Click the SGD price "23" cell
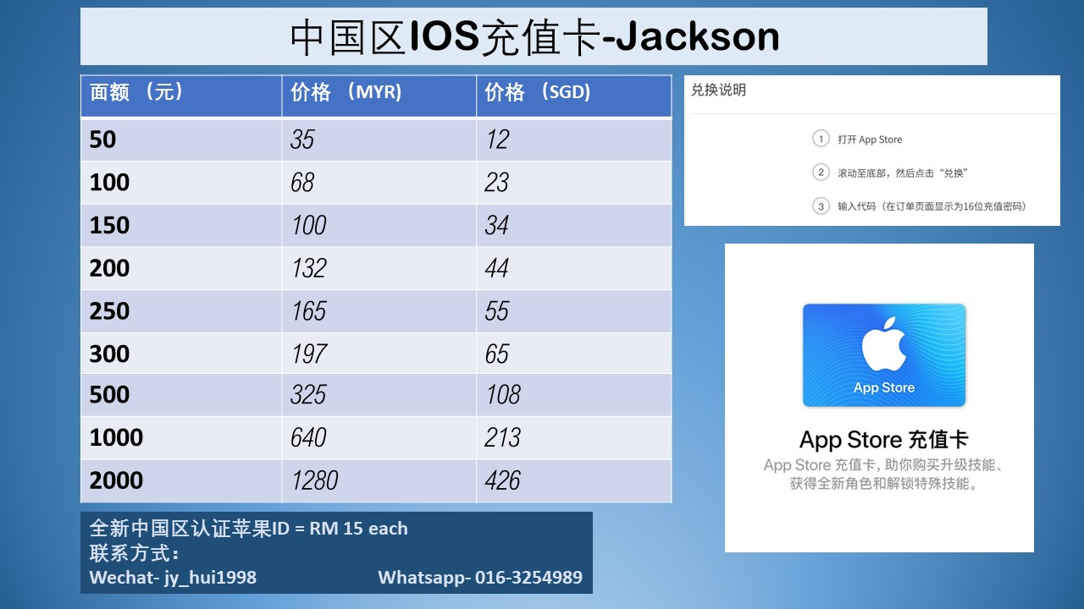Screen dimensions: 1084x609 (x=574, y=182)
